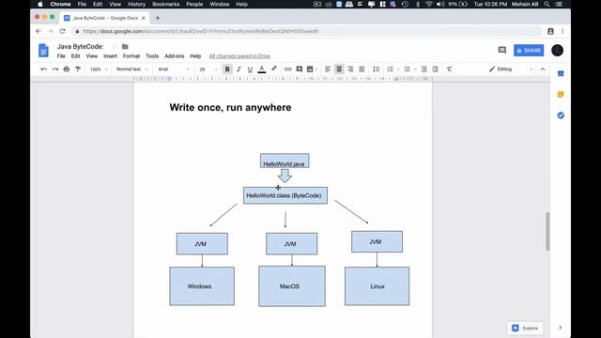Image resolution: width=601 pixels, height=338 pixels.
Task: Hide the side panel arrow
Action: click(x=561, y=328)
